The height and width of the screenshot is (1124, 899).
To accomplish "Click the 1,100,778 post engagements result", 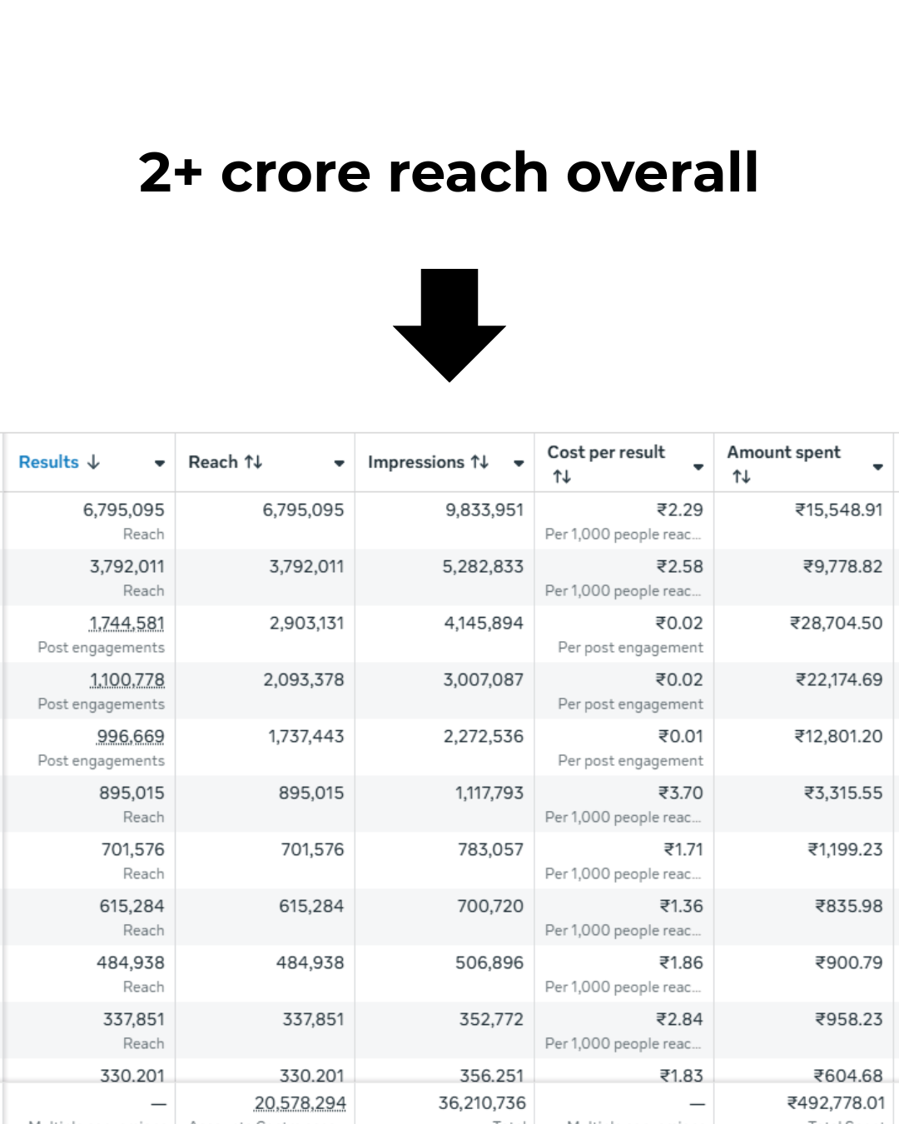I will click(x=127, y=680).
